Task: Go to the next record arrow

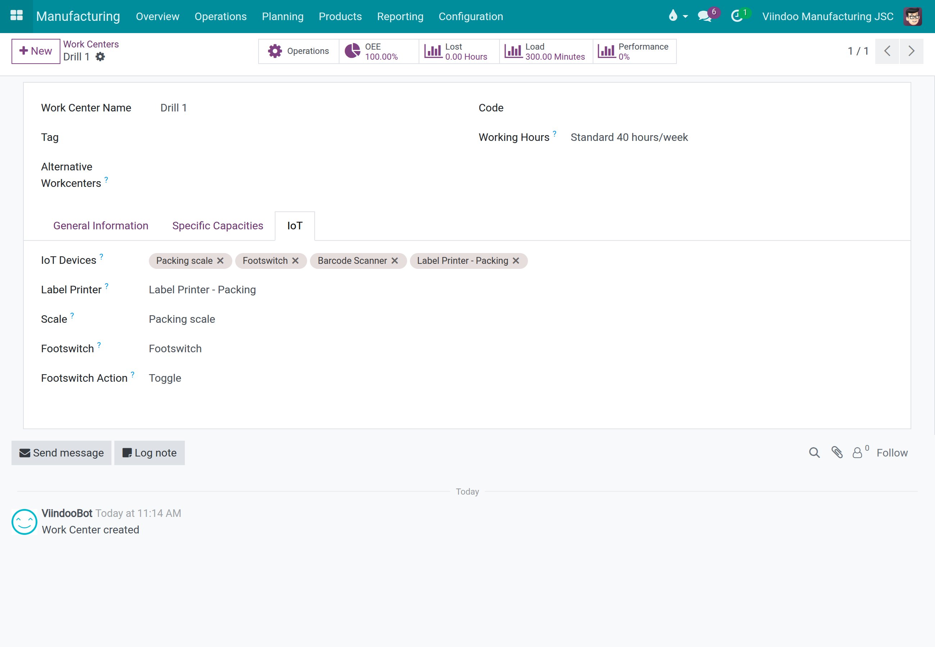Action: (x=911, y=51)
